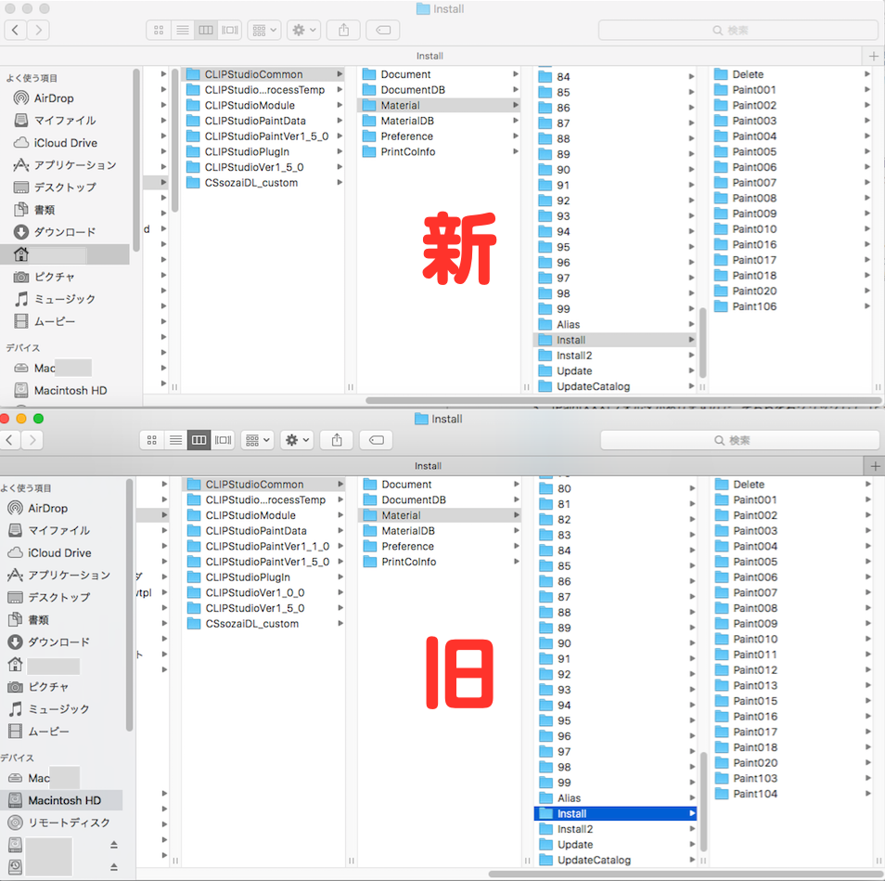Click edit tags button in top window
885x881 pixels.
(x=383, y=30)
